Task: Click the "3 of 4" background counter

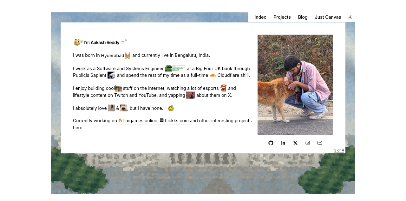Action: (x=339, y=150)
